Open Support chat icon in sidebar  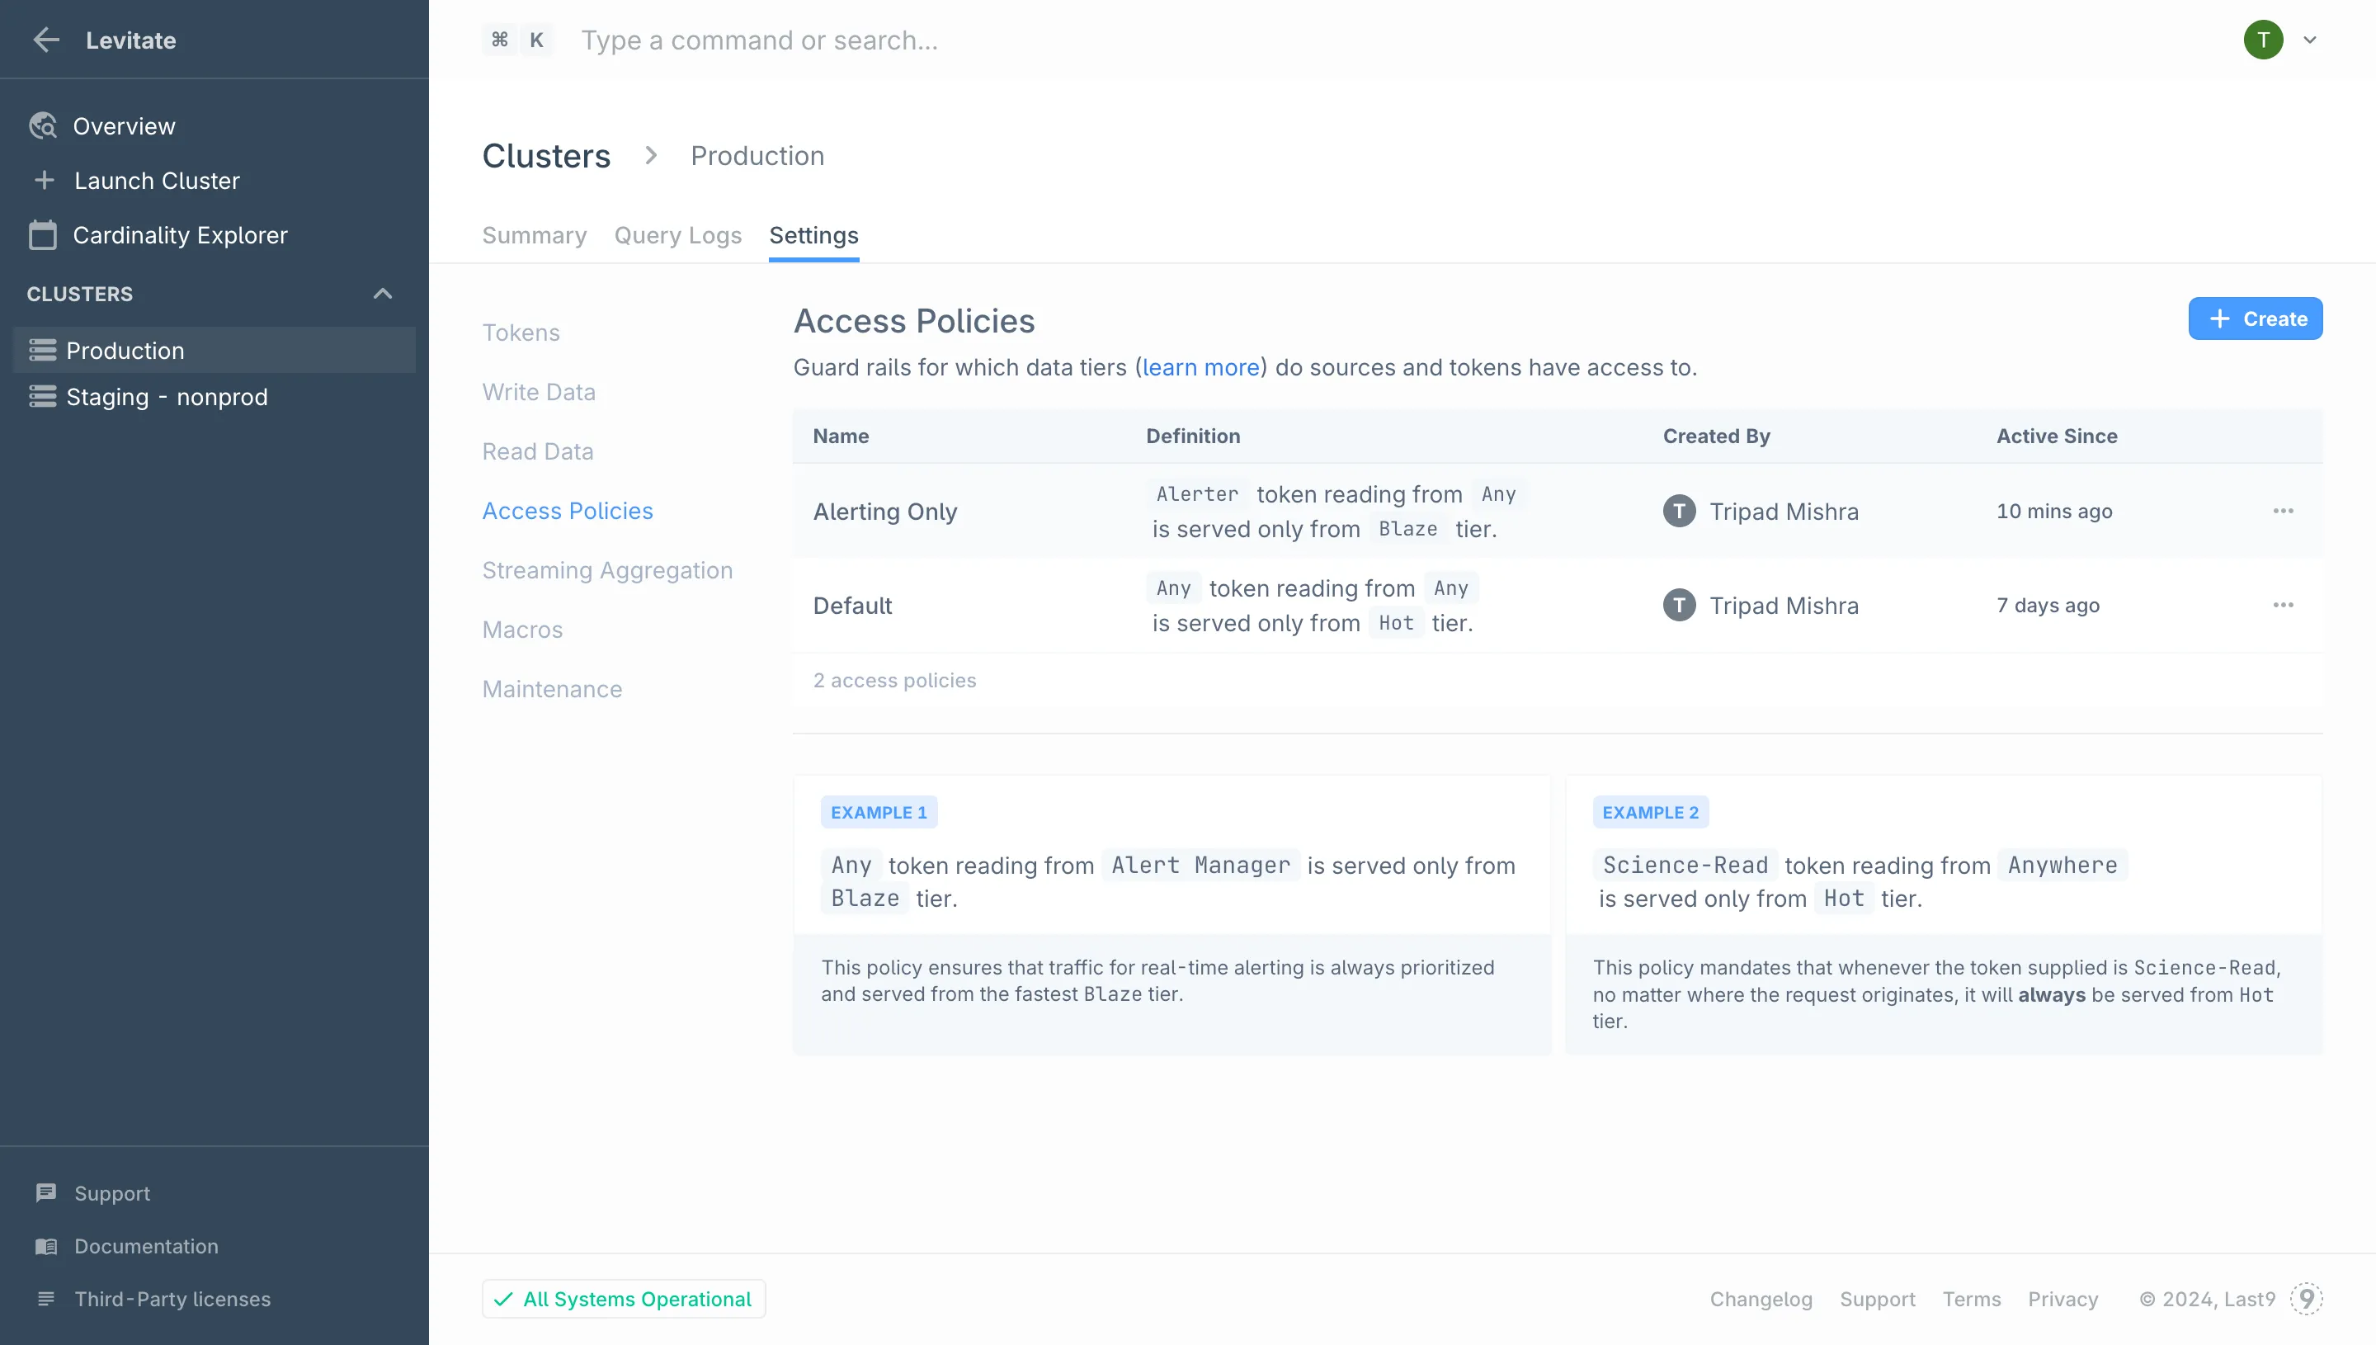[x=45, y=1192]
